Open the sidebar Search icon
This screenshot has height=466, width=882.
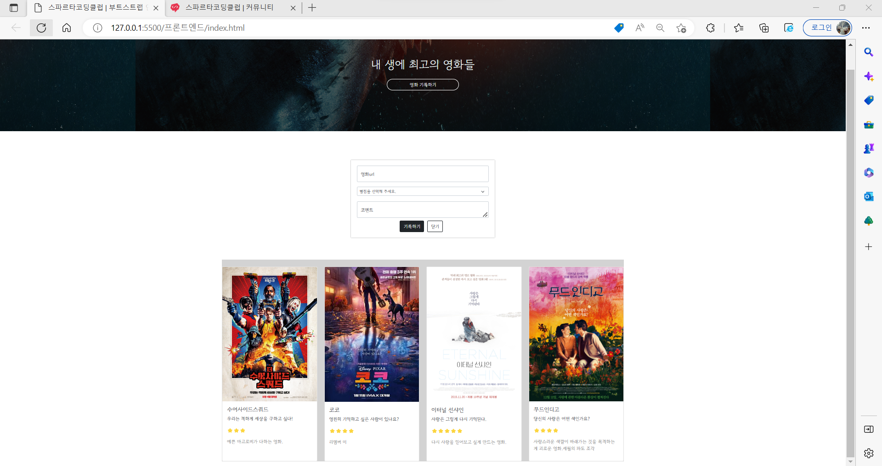[868, 52]
